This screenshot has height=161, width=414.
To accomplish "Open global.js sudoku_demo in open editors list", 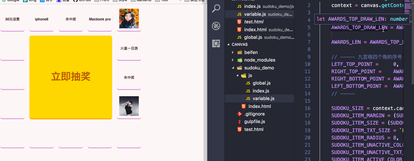I will point(259,37).
